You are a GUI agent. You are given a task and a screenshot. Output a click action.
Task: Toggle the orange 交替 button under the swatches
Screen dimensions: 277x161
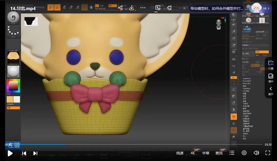pos(13,108)
